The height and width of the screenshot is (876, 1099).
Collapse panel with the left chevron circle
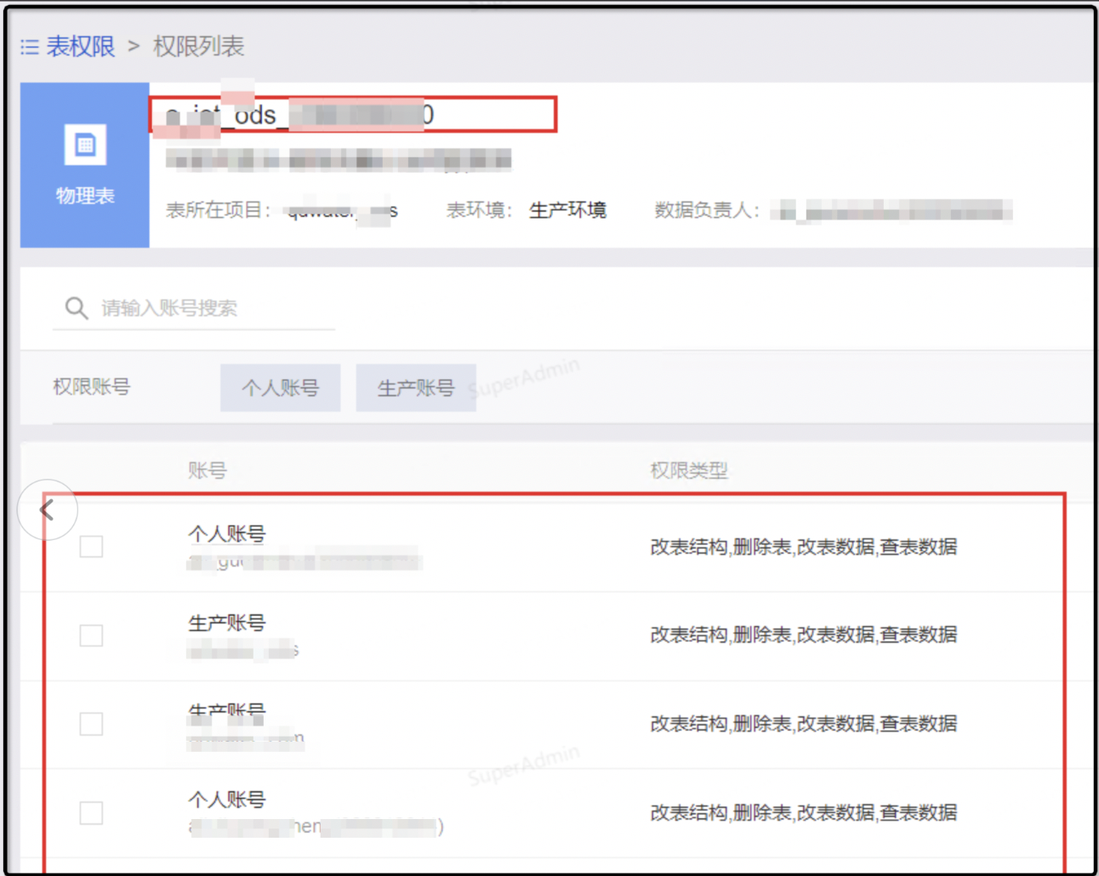pyautogui.click(x=48, y=510)
